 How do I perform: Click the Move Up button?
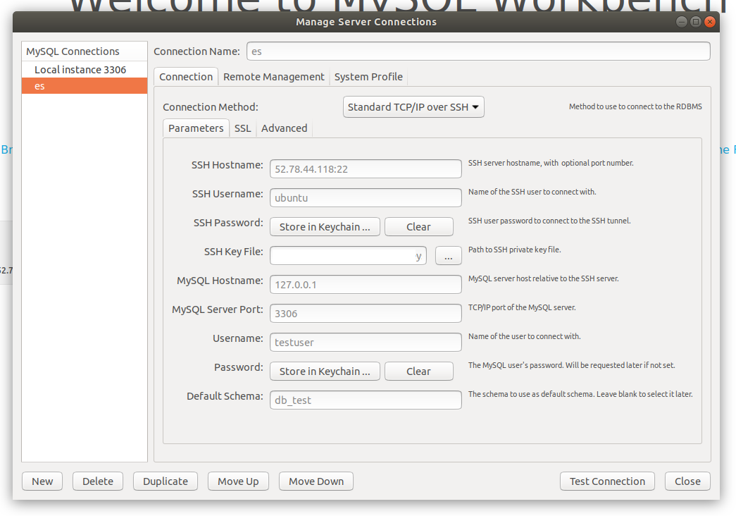[238, 481]
